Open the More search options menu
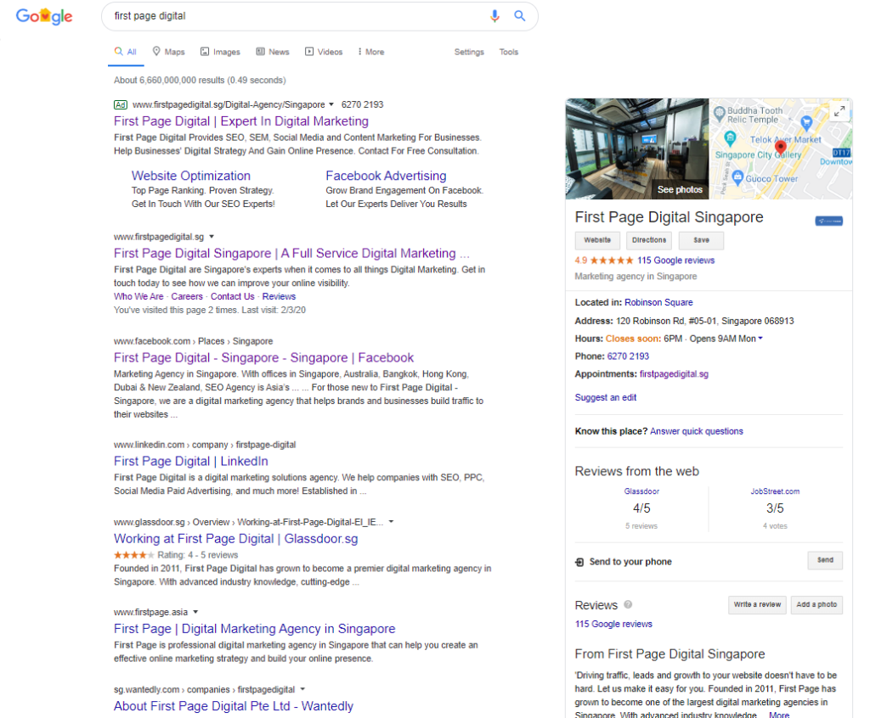Image resolution: width=870 pixels, height=718 pixels. coord(371,52)
